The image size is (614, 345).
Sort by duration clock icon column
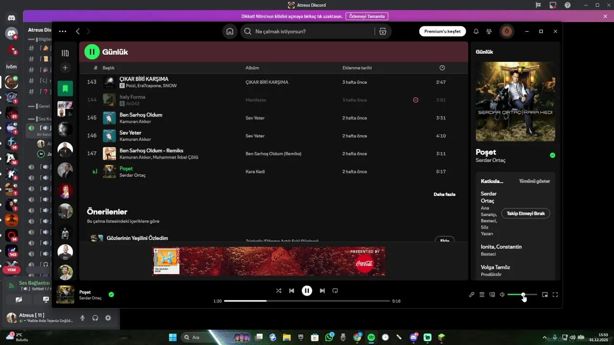tap(442, 68)
